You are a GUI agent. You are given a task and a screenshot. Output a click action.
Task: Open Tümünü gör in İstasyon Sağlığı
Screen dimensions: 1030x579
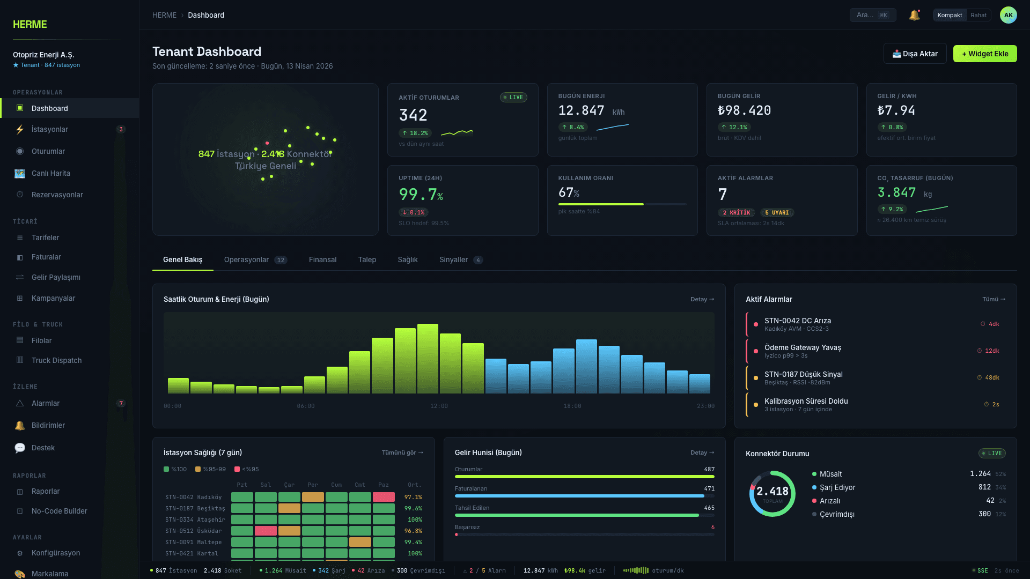pyautogui.click(x=402, y=452)
